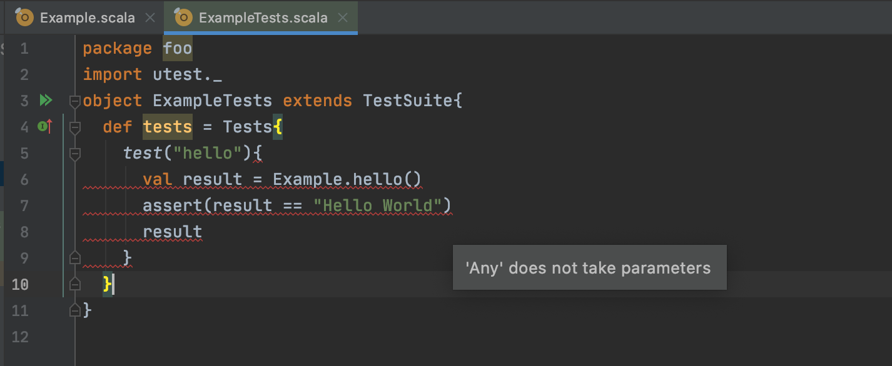Click the Scala icon on the Example.scala tab
The height and width of the screenshot is (366, 892).
[24, 17]
